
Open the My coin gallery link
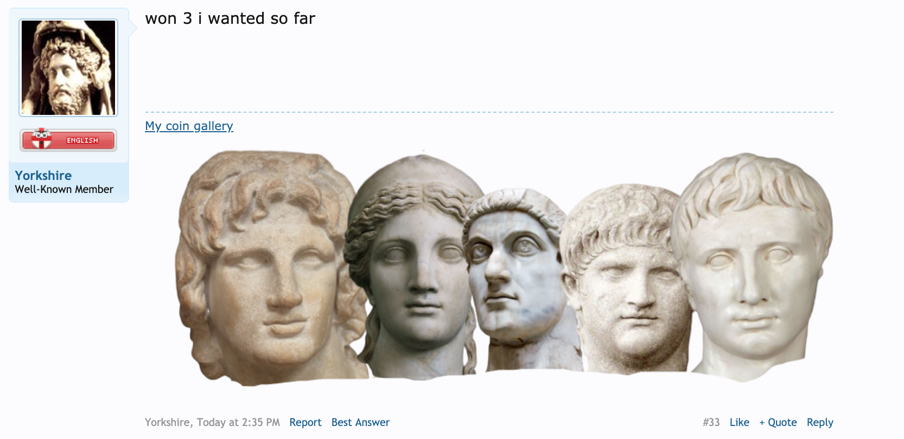pos(189,126)
